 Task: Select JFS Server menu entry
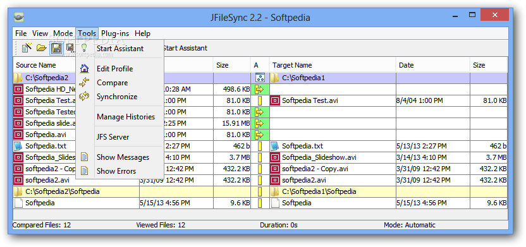[x=119, y=137]
